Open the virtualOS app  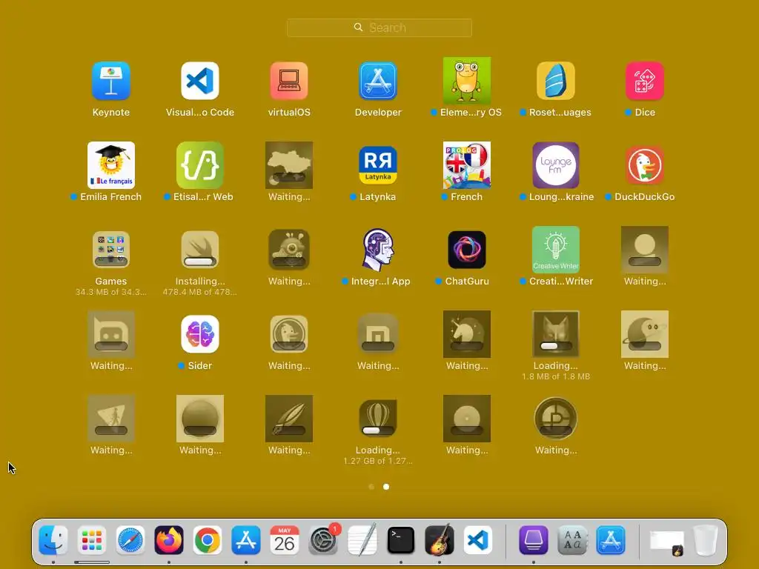click(x=289, y=81)
